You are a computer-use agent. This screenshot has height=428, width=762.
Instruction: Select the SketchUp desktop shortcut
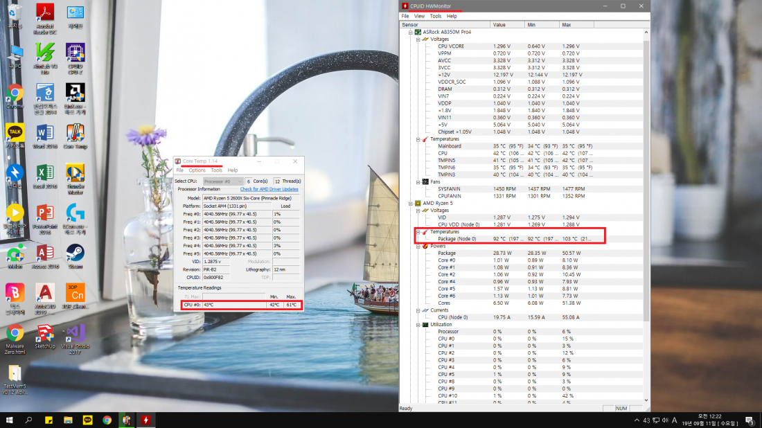45,337
